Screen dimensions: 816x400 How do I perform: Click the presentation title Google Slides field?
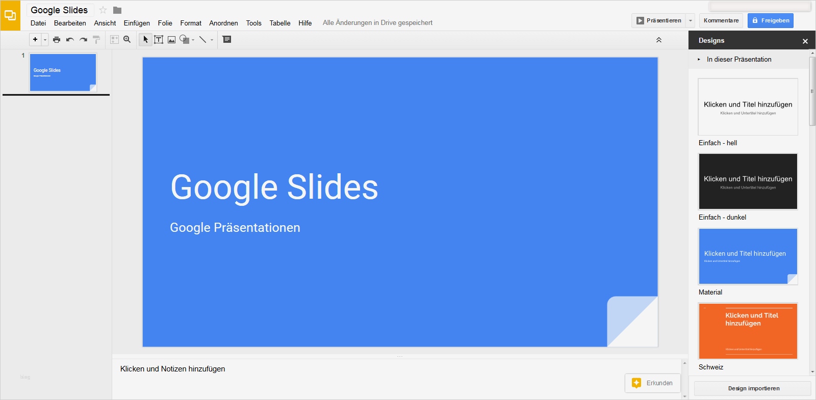tap(60, 10)
